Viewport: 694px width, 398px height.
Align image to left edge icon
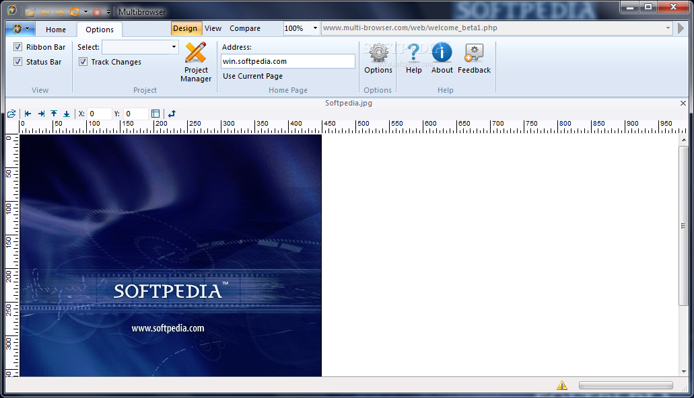click(x=28, y=114)
